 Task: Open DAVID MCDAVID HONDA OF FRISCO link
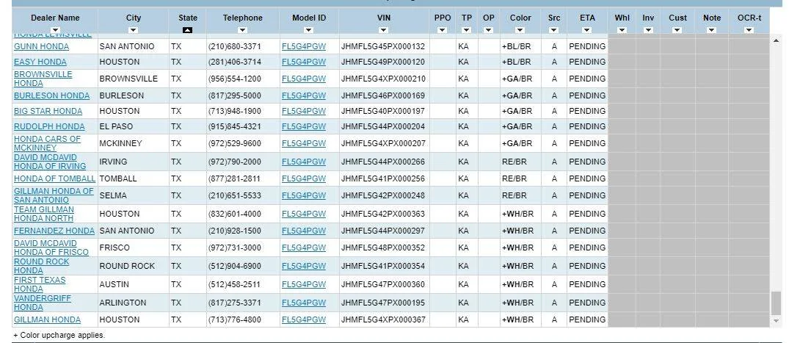tap(51, 248)
